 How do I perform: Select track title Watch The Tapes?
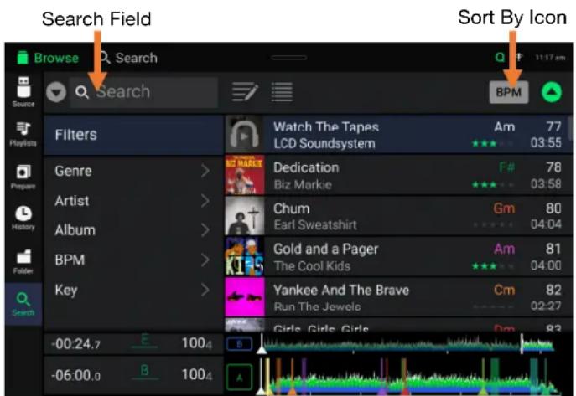tap(326, 127)
